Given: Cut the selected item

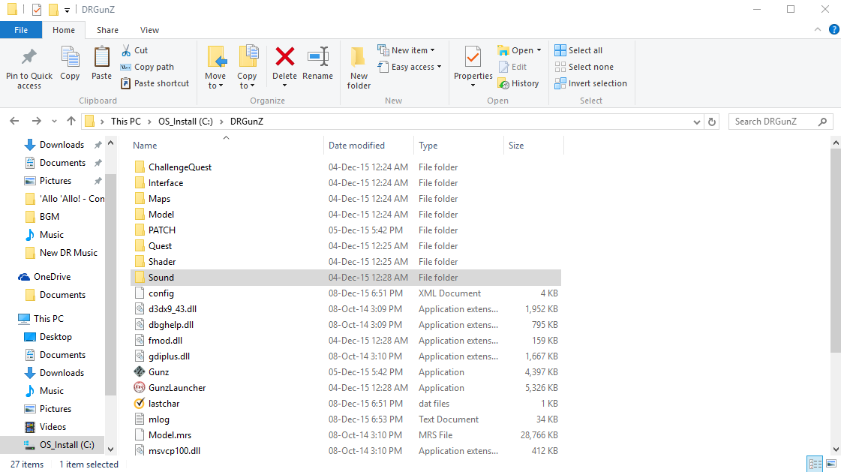Looking at the screenshot, I should point(134,50).
